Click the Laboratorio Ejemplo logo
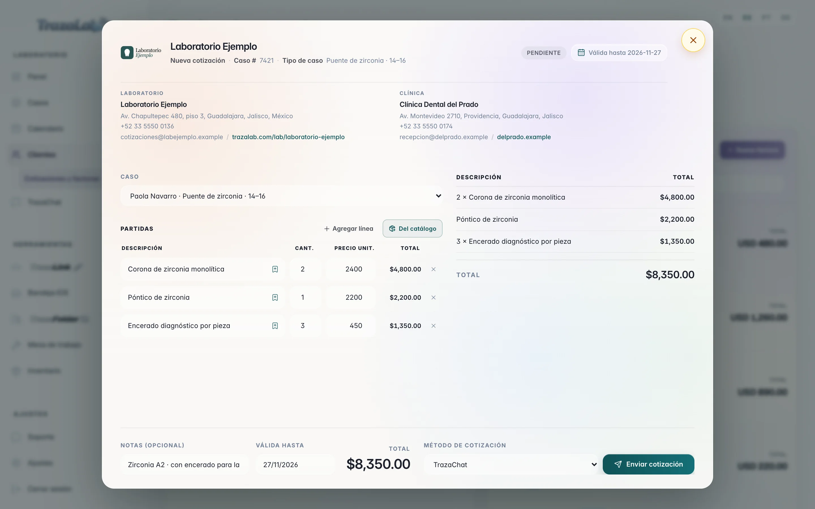The height and width of the screenshot is (509, 815). (x=141, y=53)
